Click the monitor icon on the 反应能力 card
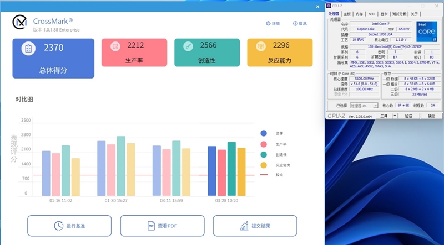 tap(261, 46)
